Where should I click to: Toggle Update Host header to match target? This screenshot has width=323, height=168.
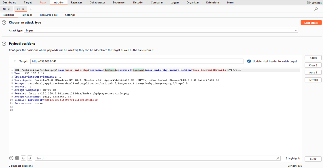point(249,61)
